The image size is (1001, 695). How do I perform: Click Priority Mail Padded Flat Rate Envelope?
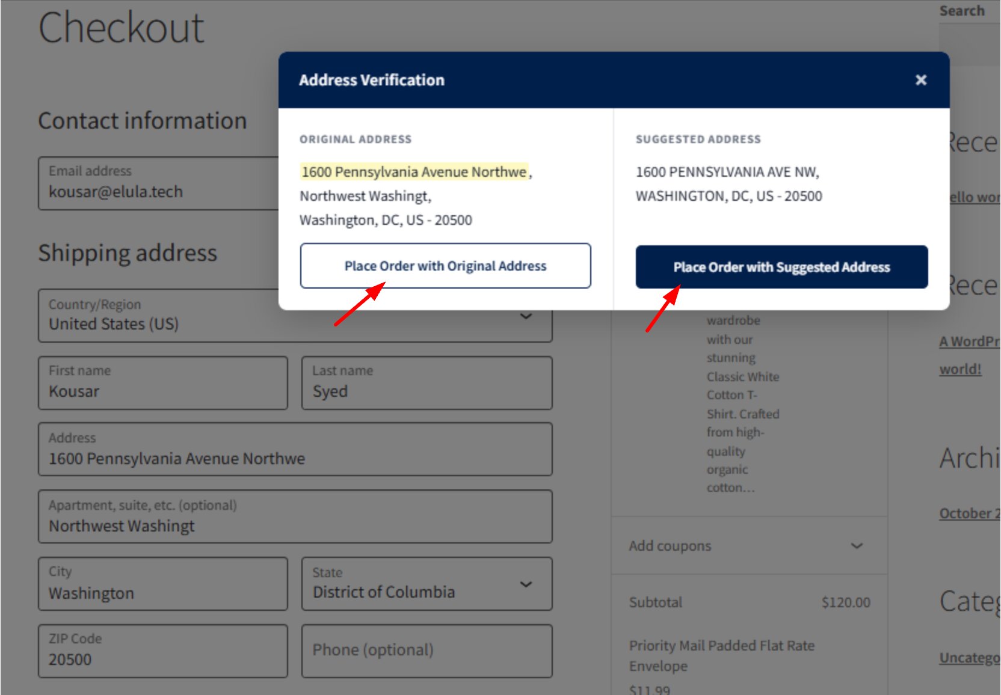(722, 655)
